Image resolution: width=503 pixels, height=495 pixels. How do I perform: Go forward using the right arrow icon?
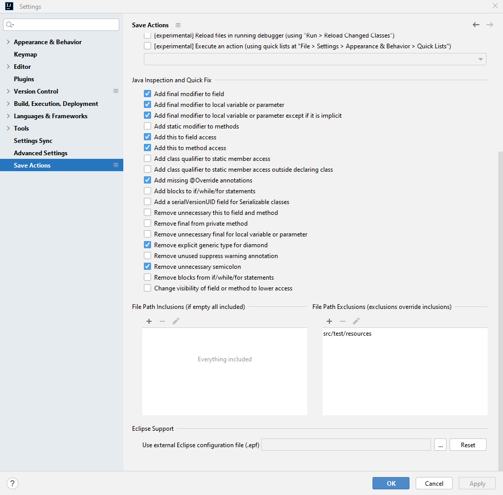tap(490, 25)
